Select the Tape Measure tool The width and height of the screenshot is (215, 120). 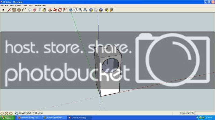[40, 10]
